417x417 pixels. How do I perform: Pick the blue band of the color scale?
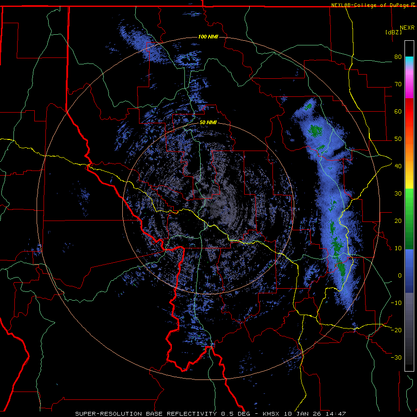click(409, 271)
